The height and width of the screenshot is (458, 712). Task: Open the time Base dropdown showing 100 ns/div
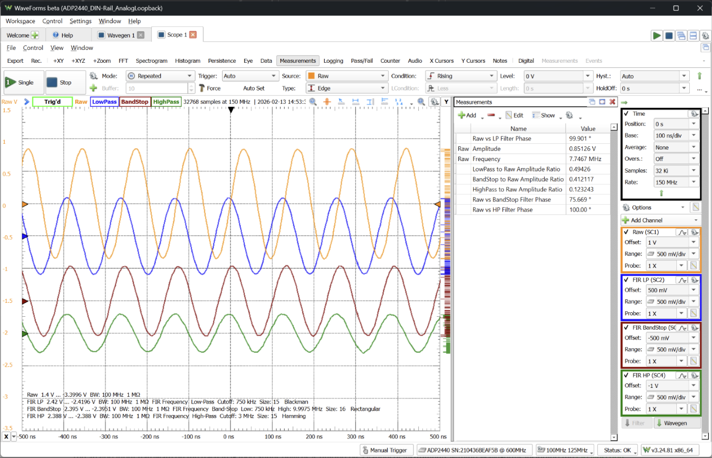pyautogui.click(x=675, y=135)
